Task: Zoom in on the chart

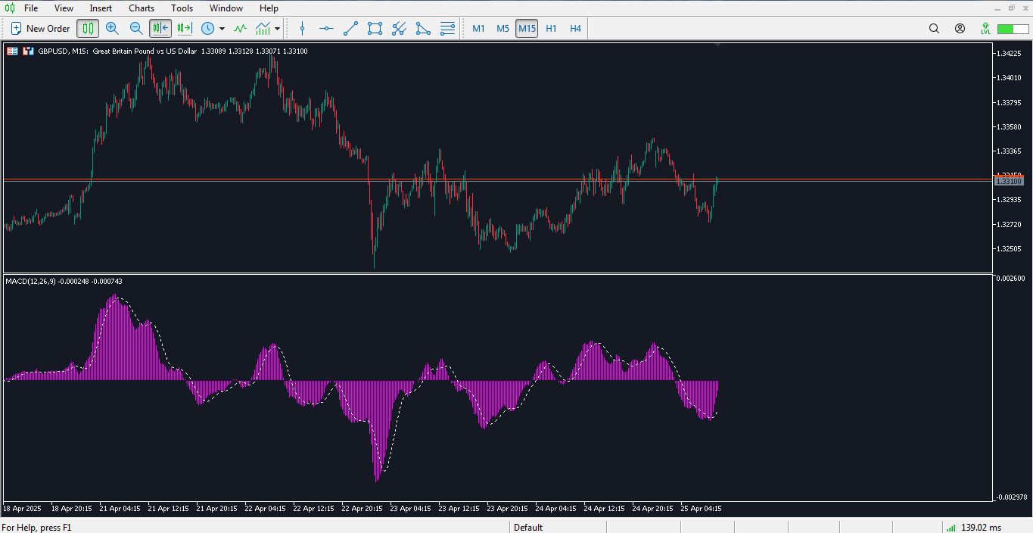Action: (x=112, y=29)
